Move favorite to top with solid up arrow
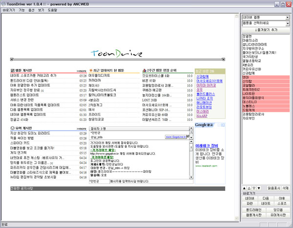 coord(244,188)
